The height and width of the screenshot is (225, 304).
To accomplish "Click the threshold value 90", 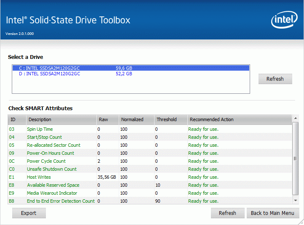I will point(158,201).
